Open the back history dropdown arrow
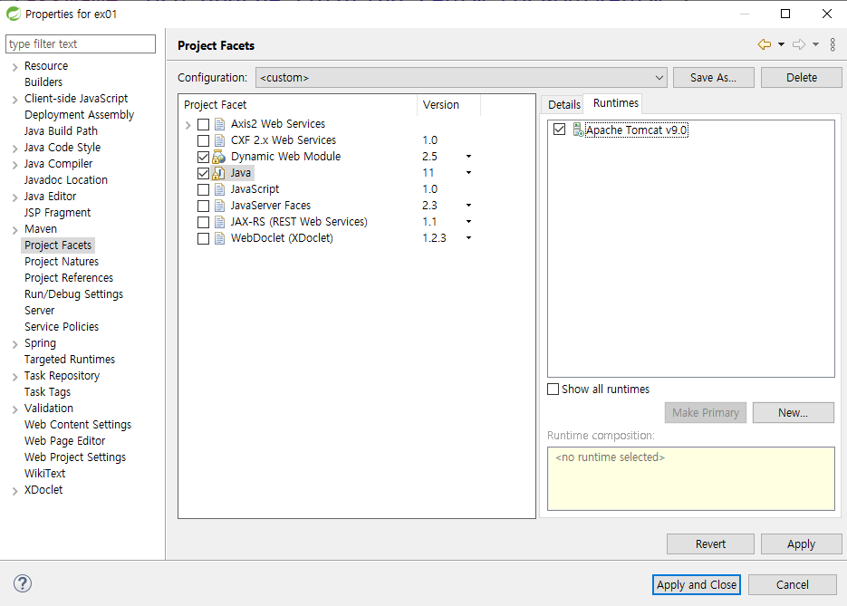 pyautogui.click(x=781, y=44)
